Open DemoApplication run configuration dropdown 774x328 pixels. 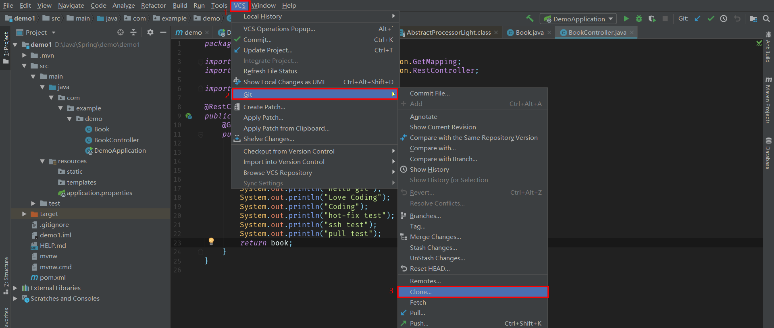579,19
